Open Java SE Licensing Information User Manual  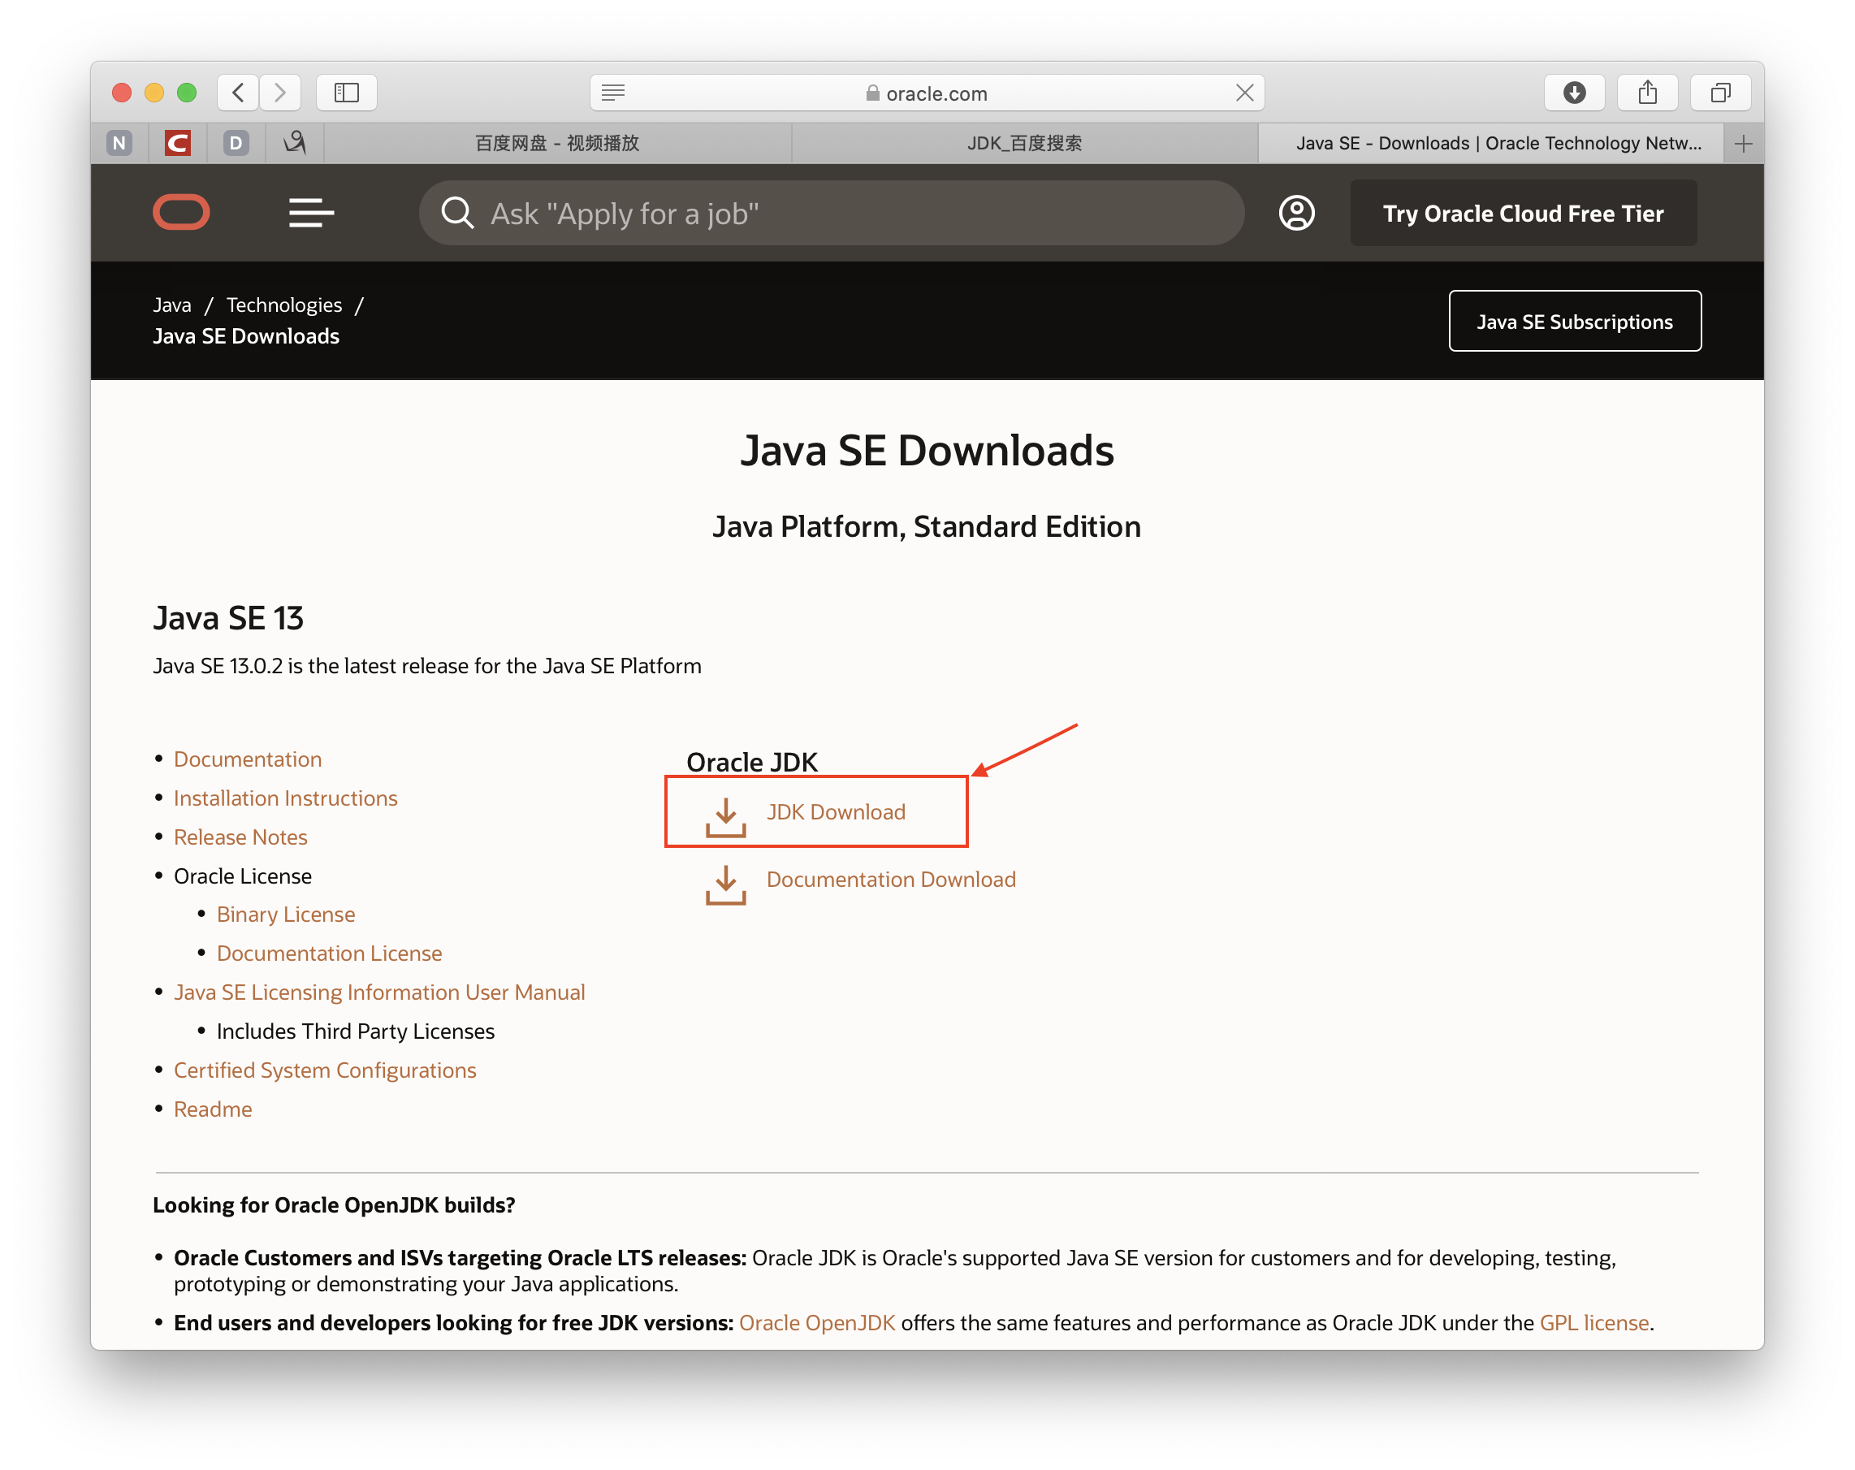pyautogui.click(x=379, y=991)
